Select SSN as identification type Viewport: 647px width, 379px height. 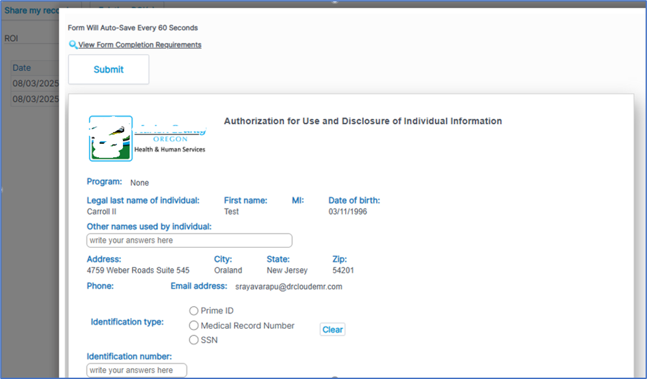(194, 340)
